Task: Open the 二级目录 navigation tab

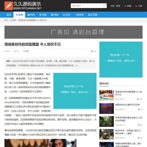Action: [79, 15]
